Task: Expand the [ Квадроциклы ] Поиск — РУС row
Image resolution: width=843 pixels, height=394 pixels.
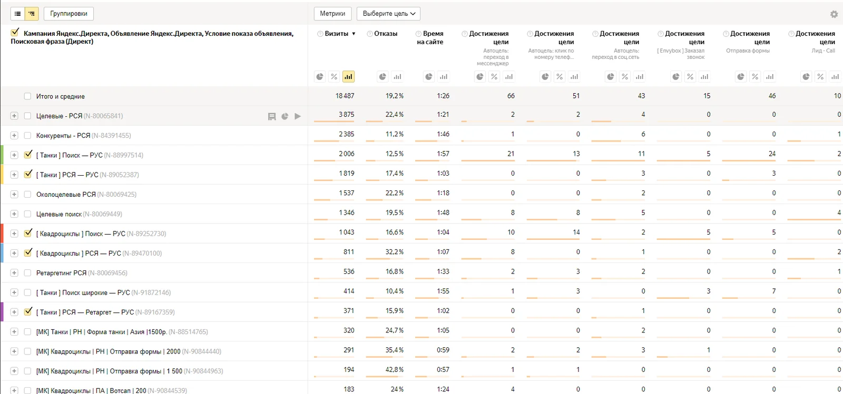Action: pos(14,234)
